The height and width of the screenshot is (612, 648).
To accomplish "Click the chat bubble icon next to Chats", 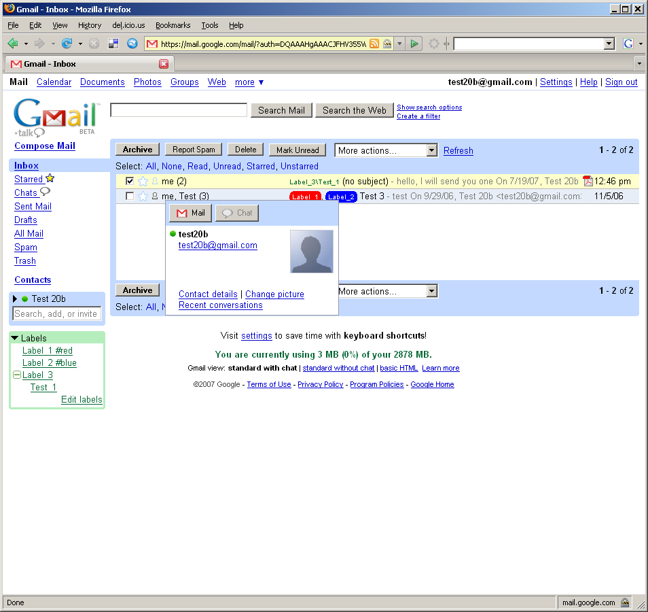I will pos(45,191).
